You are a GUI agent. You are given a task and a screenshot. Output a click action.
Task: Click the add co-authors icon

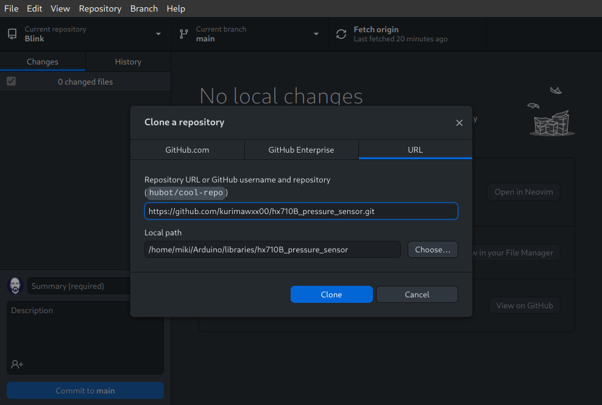17,364
